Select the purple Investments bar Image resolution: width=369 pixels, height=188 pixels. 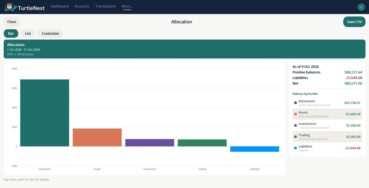pos(150,143)
